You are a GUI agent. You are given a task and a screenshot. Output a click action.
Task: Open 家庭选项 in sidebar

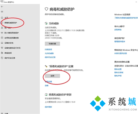[x=8, y=53]
